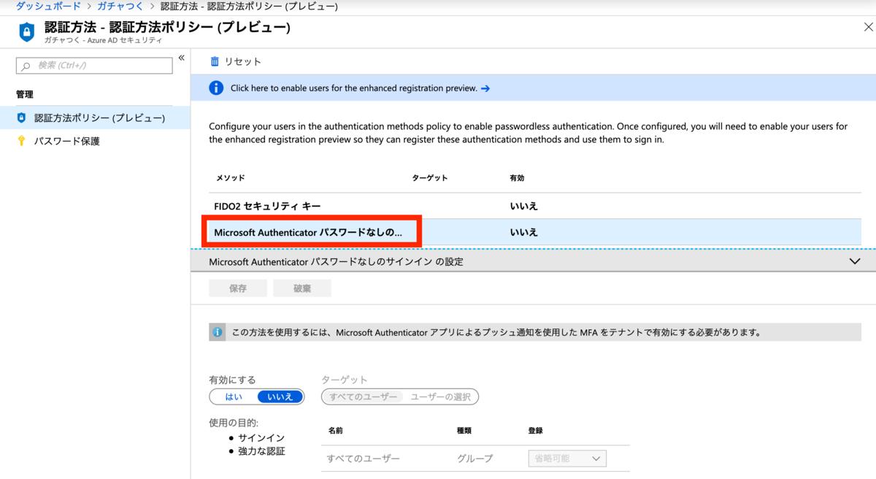The height and width of the screenshot is (479, 876).
Task: Click the shield icon beside 認証方法ポリシー
Action: 21,118
